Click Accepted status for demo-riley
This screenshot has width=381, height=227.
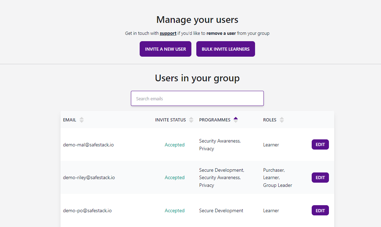coord(174,178)
